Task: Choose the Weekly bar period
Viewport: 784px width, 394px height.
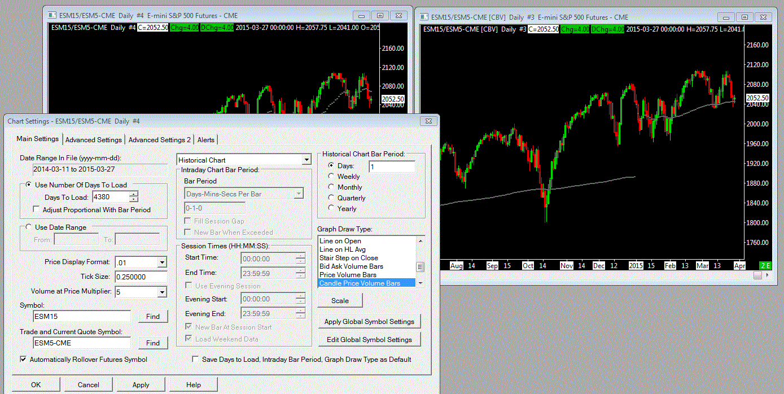Action: (344, 177)
